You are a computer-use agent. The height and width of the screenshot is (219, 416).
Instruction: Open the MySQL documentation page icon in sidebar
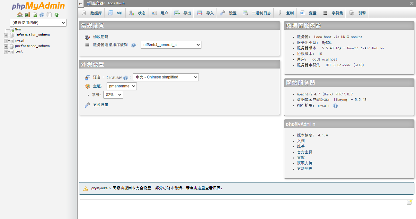tap(49, 15)
